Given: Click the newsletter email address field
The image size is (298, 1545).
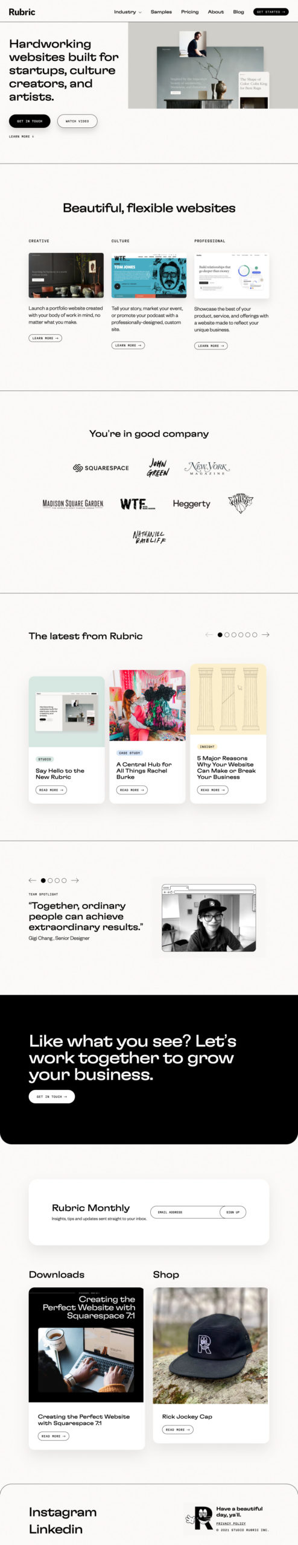Looking at the screenshot, I should [185, 1212].
